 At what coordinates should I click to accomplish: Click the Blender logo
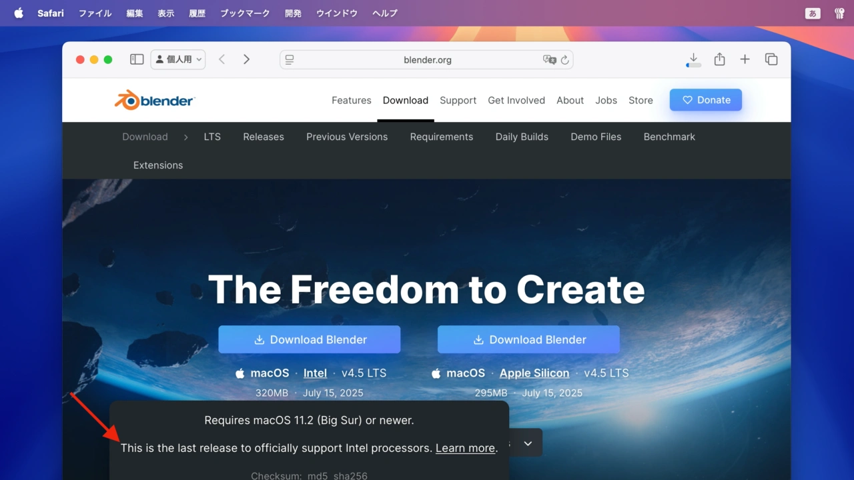pyautogui.click(x=154, y=100)
